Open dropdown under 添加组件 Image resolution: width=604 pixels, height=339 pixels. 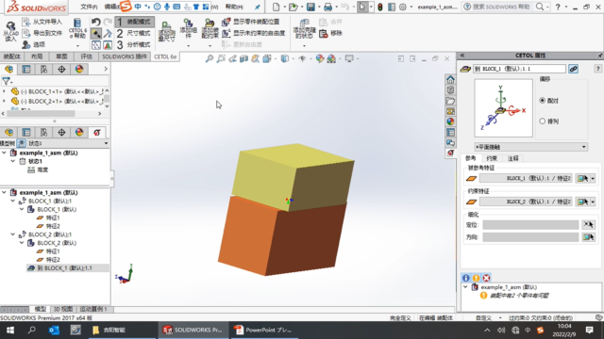click(188, 46)
